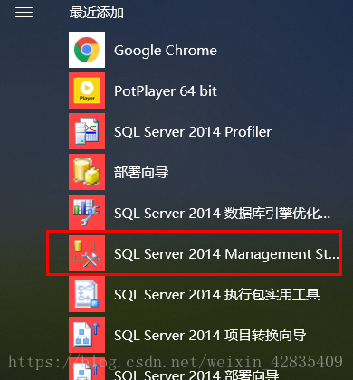Click the 最近添加 section header
353x380 pixels.
click(x=96, y=13)
